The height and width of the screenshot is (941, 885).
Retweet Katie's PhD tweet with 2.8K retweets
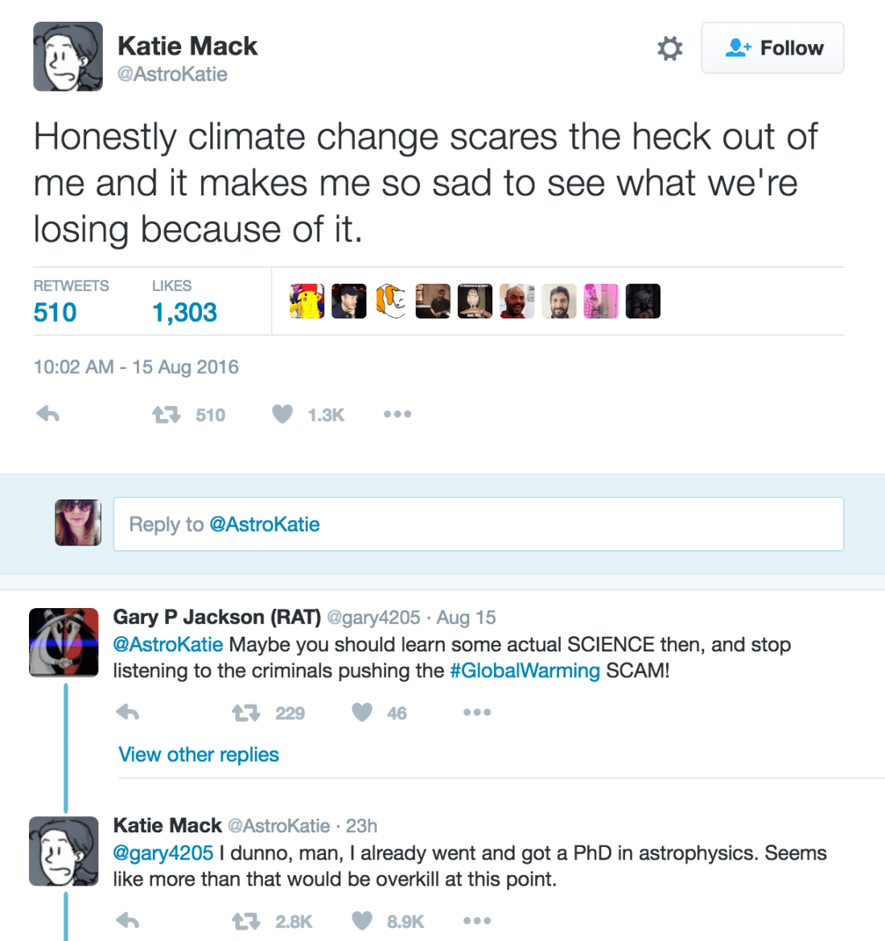(x=245, y=921)
